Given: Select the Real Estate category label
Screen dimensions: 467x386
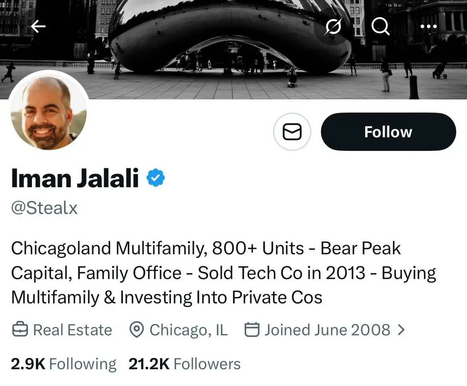Looking at the screenshot, I should (x=72, y=330).
